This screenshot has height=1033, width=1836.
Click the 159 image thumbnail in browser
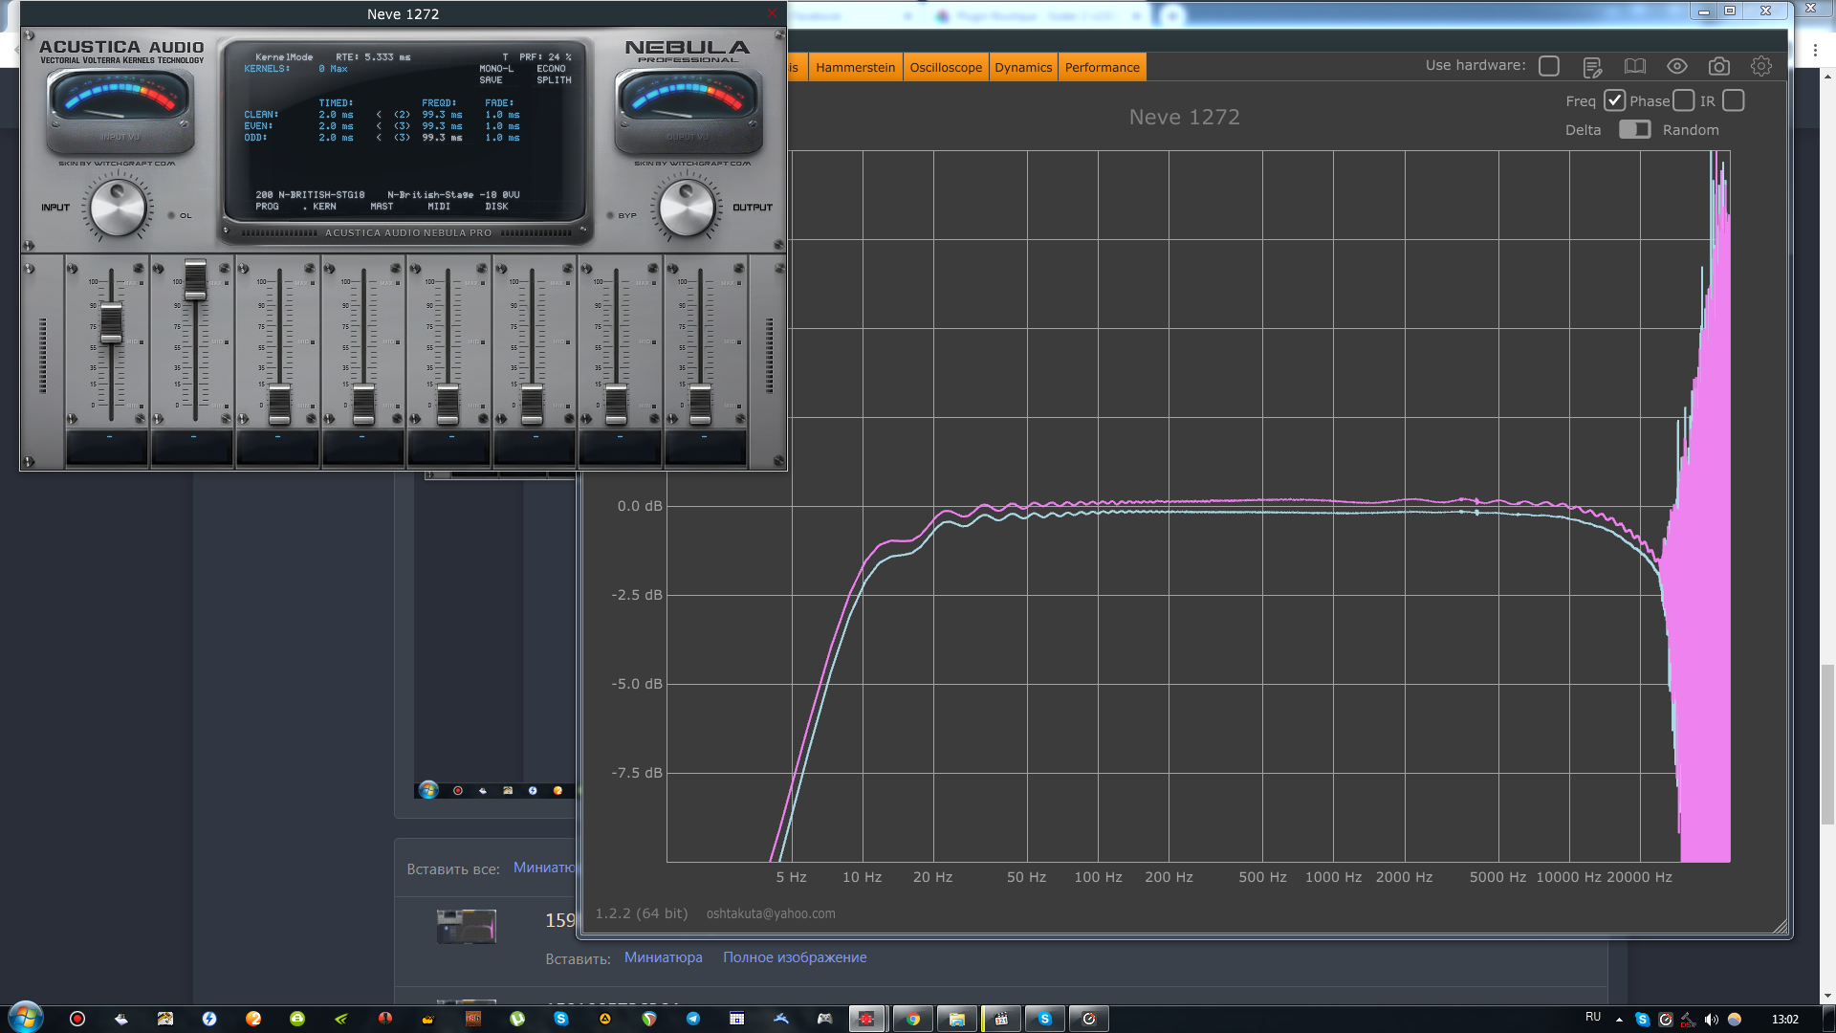pyautogui.click(x=467, y=926)
